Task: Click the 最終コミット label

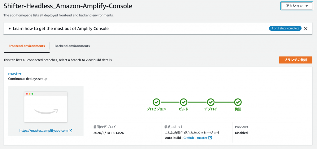Action: click(x=174, y=127)
